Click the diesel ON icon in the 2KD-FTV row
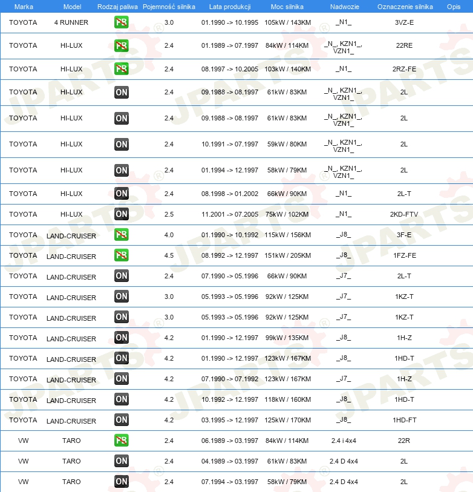The image size is (473, 492). (121, 214)
